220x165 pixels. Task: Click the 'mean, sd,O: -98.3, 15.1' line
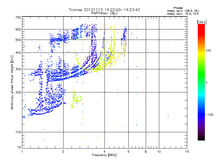(183, 11)
